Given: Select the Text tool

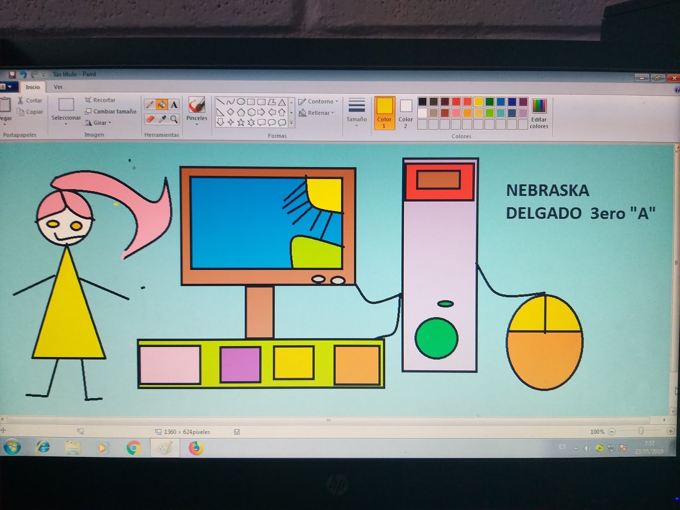Looking at the screenshot, I should pyautogui.click(x=174, y=104).
